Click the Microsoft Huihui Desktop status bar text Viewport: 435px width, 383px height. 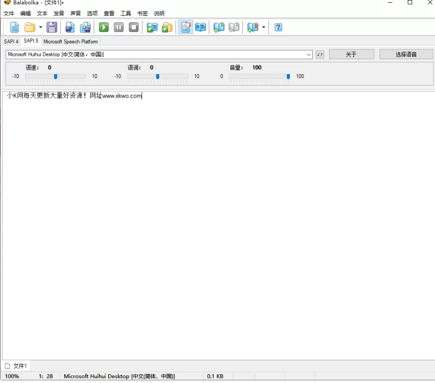tap(119, 376)
